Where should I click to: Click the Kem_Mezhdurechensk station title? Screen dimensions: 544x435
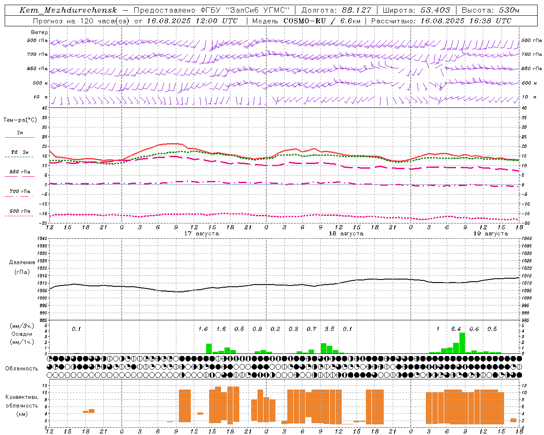pos(68,11)
